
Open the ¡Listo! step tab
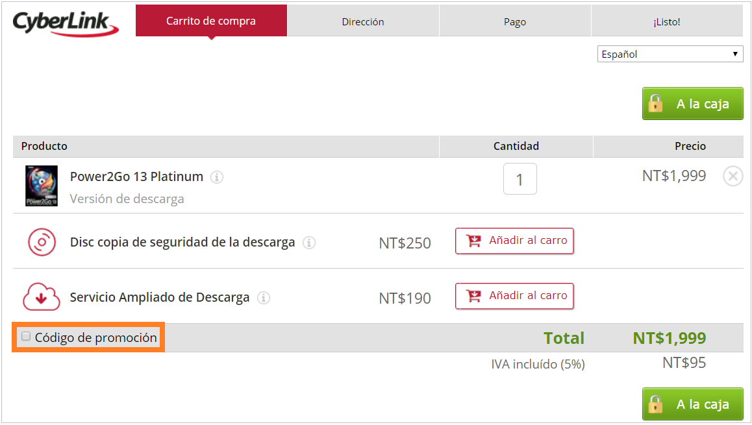pyautogui.click(x=667, y=21)
